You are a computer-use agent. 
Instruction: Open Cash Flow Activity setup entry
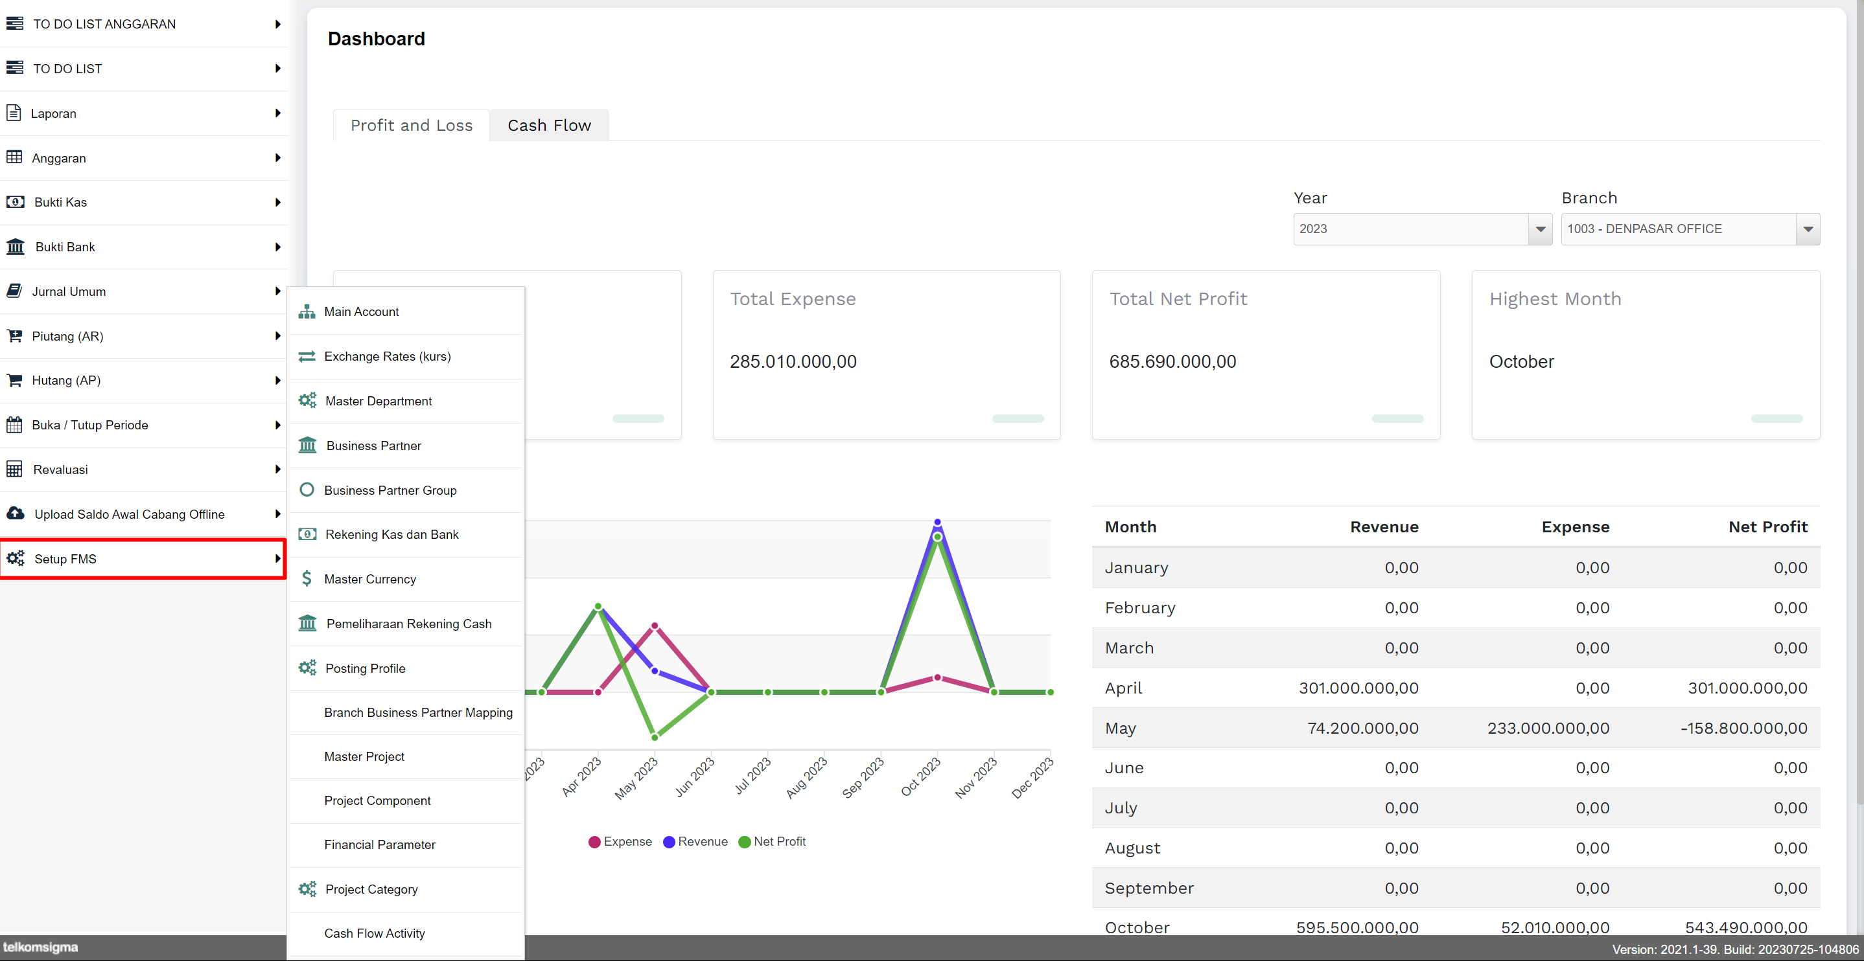pyautogui.click(x=375, y=933)
